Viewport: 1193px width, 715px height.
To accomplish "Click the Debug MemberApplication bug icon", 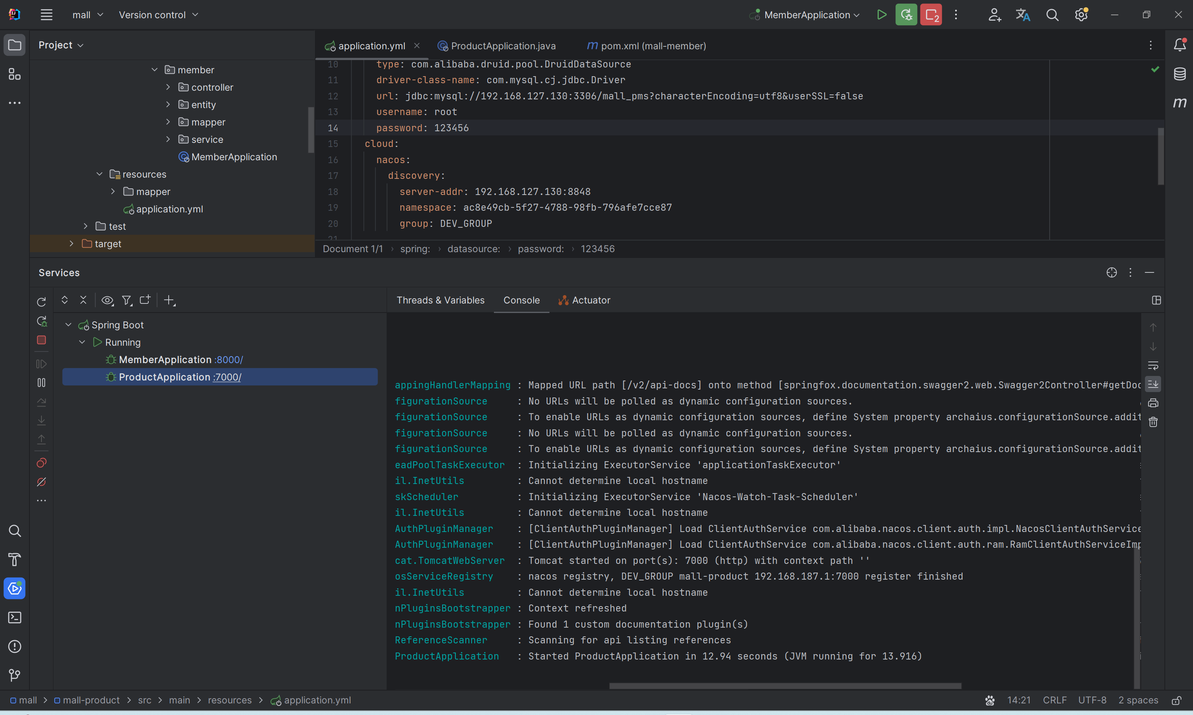I will coord(906,15).
